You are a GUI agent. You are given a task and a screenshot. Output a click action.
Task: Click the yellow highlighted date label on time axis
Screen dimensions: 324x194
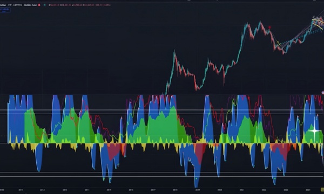coord(322,190)
